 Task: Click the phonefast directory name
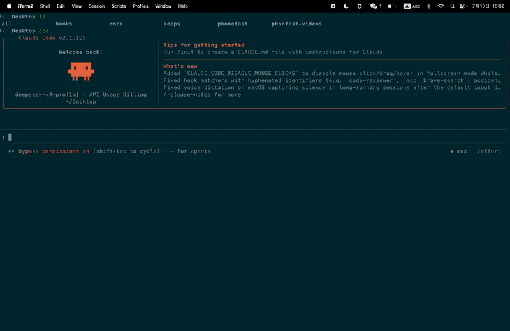pos(233,24)
